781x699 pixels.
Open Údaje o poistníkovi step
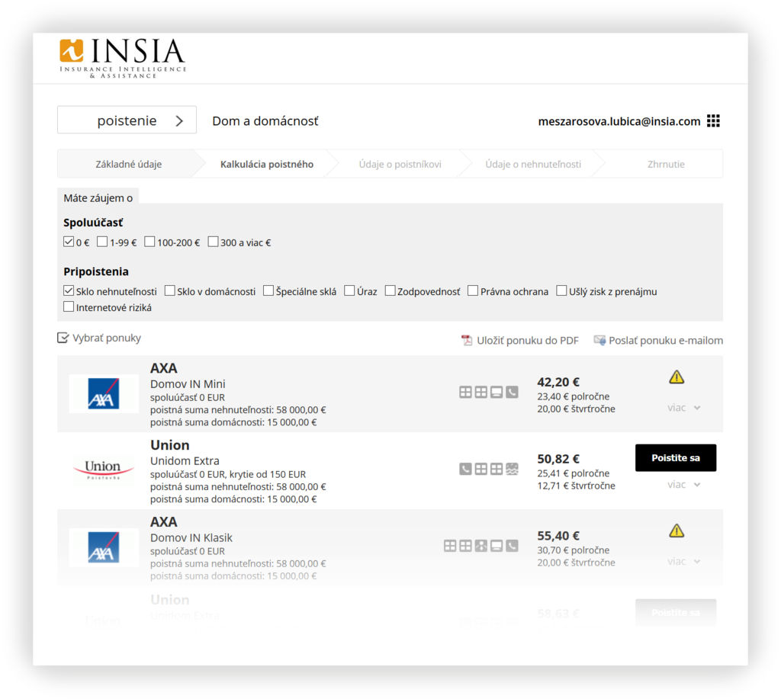click(x=400, y=165)
